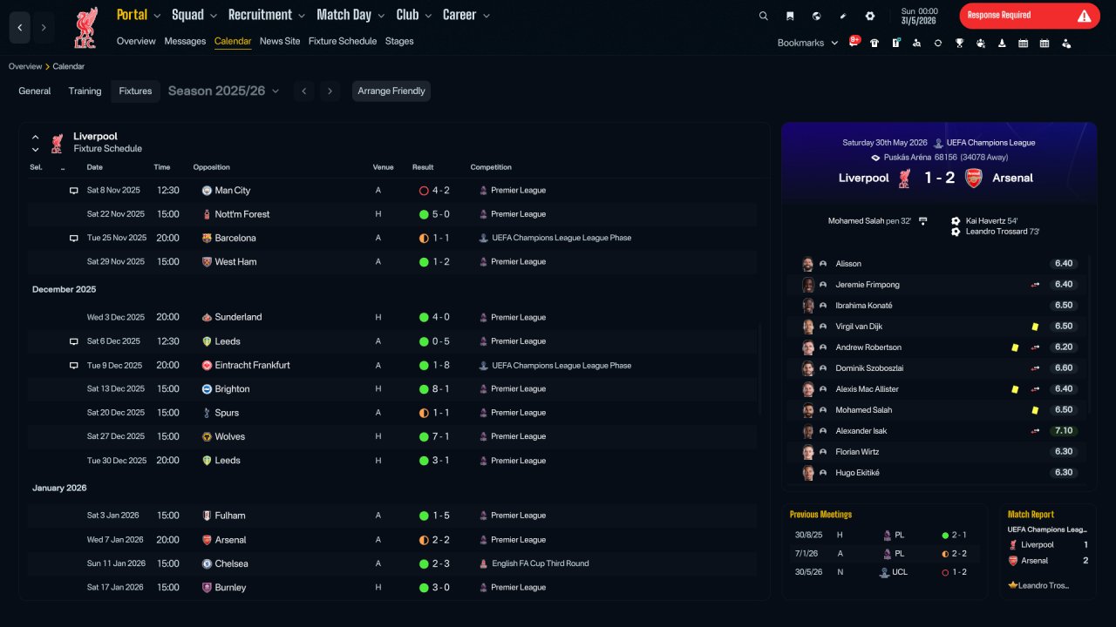Click the substitution icon beside Jeremie Frimpong

point(1035,285)
